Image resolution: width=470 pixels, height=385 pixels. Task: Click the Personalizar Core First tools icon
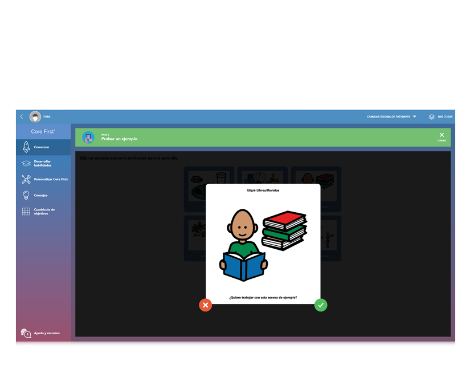26,179
